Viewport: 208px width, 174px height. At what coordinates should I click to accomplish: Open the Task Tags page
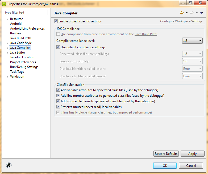17,72
